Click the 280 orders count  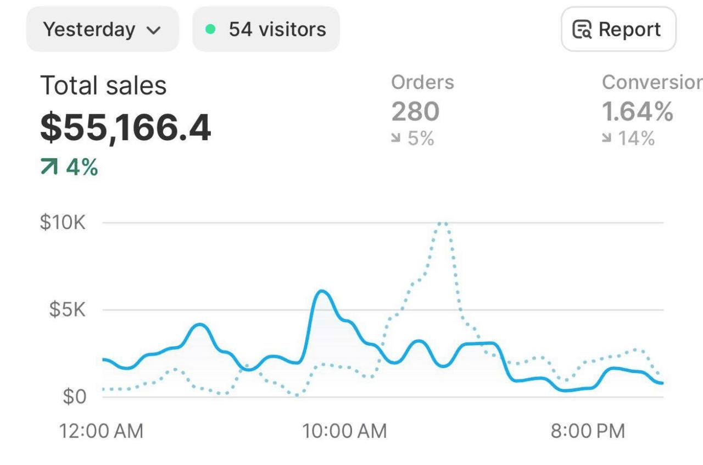point(415,112)
